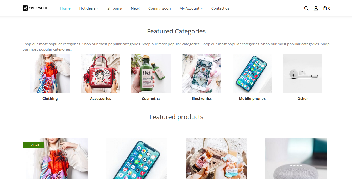Go to the Home menu item
Image resolution: width=352 pixels, height=179 pixels.
(x=65, y=8)
